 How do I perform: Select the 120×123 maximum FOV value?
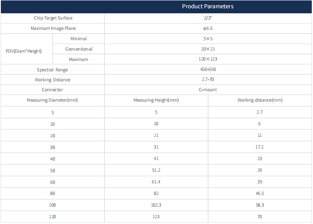(x=208, y=59)
